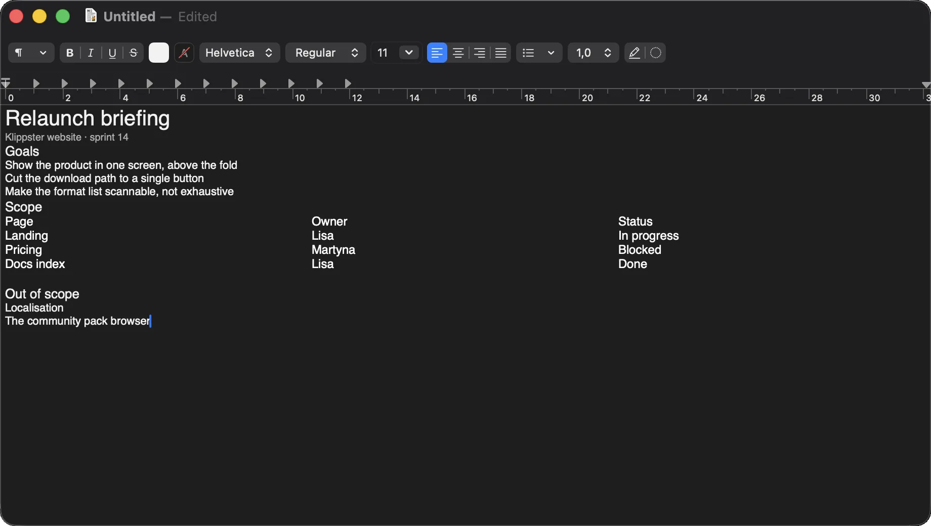Open the Regular typeface dropdown
Viewport: 931px width, 526px height.
[x=326, y=53]
